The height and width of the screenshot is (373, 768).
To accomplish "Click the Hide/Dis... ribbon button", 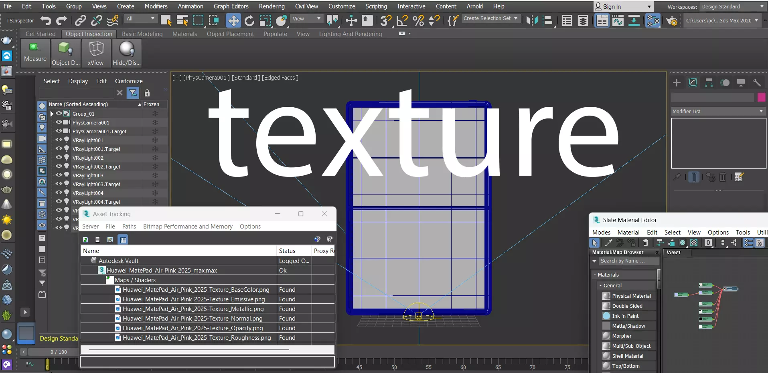I will [127, 52].
